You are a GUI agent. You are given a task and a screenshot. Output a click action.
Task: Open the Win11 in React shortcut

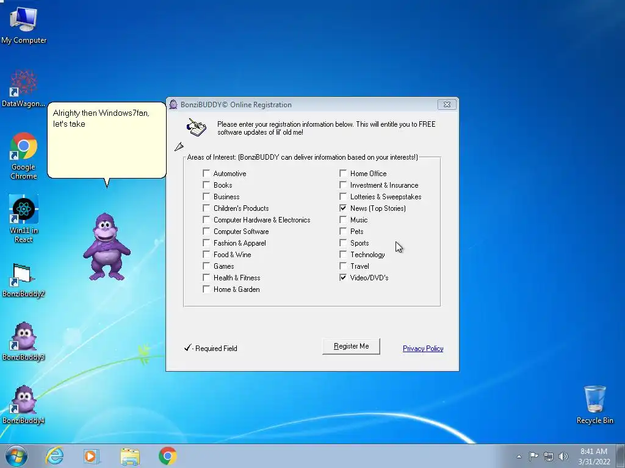(24, 219)
